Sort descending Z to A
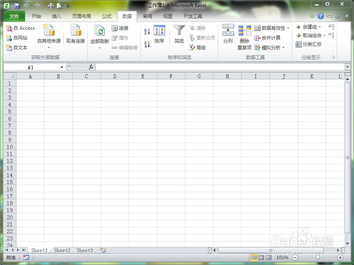Screen dimensions: 354x265 [147, 44]
